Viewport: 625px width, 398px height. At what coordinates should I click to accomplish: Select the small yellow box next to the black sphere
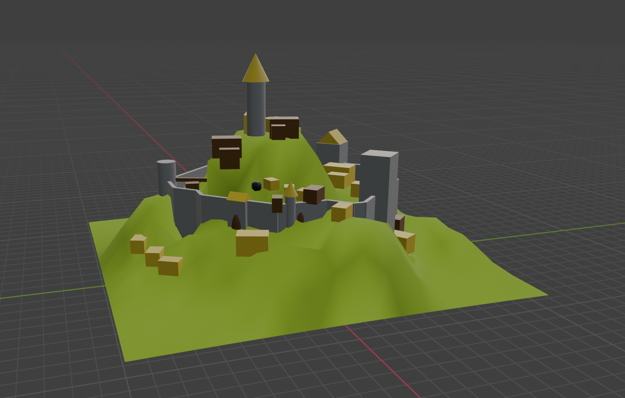pos(271,184)
